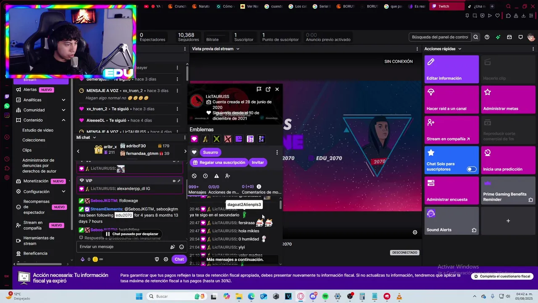Open options for MENSAJE A VOZ xx_truen_2 activity
The height and width of the screenshot is (303, 538).
coord(177,90)
